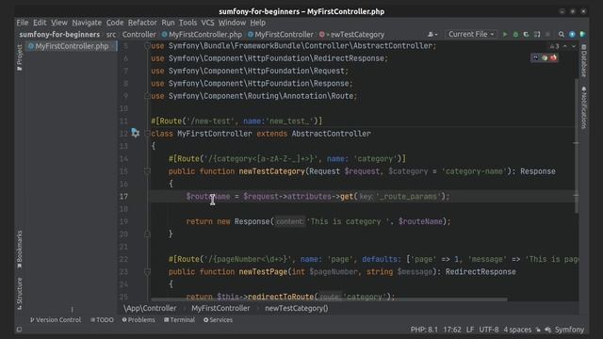Change LF line separator in status bar
This screenshot has width=603, height=339.
(x=470, y=330)
